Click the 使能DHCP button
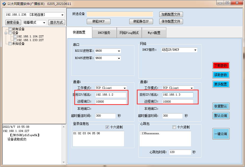This screenshot has height=167, width=245. click(99, 21)
